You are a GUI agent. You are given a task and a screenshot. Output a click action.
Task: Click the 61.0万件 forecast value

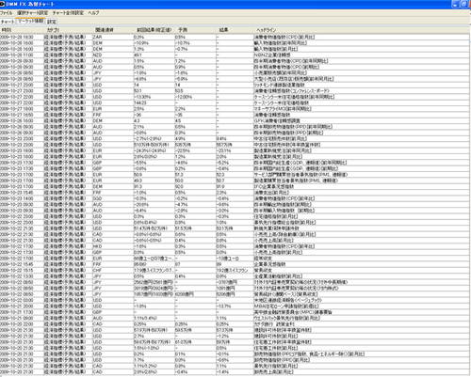[184, 342]
